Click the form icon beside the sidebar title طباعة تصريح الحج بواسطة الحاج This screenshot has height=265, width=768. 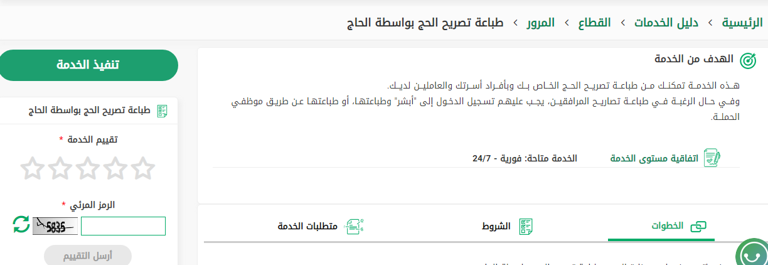(162, 112)
